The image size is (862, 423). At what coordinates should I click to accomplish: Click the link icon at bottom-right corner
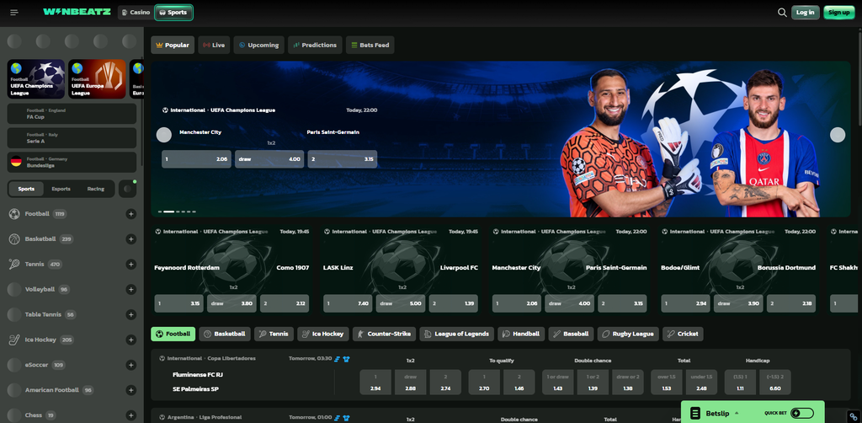[x=854, y=416]
